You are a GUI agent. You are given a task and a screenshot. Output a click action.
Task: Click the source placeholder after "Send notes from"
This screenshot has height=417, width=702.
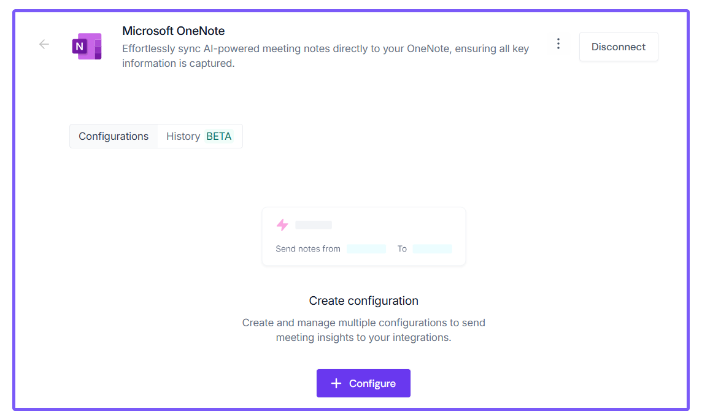366,249
